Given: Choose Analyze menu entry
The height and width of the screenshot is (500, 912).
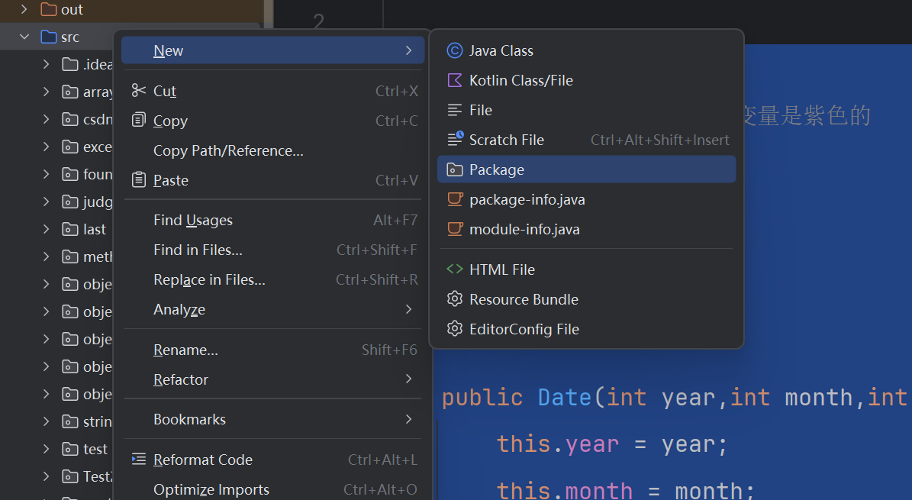Looking at the screenshot, I should pyautogui.click(x=272, y=309).
